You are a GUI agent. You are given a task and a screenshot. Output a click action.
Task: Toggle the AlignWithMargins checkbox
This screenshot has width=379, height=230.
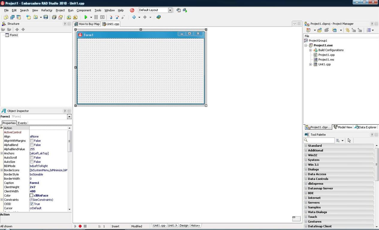click(x=31, y=141)
